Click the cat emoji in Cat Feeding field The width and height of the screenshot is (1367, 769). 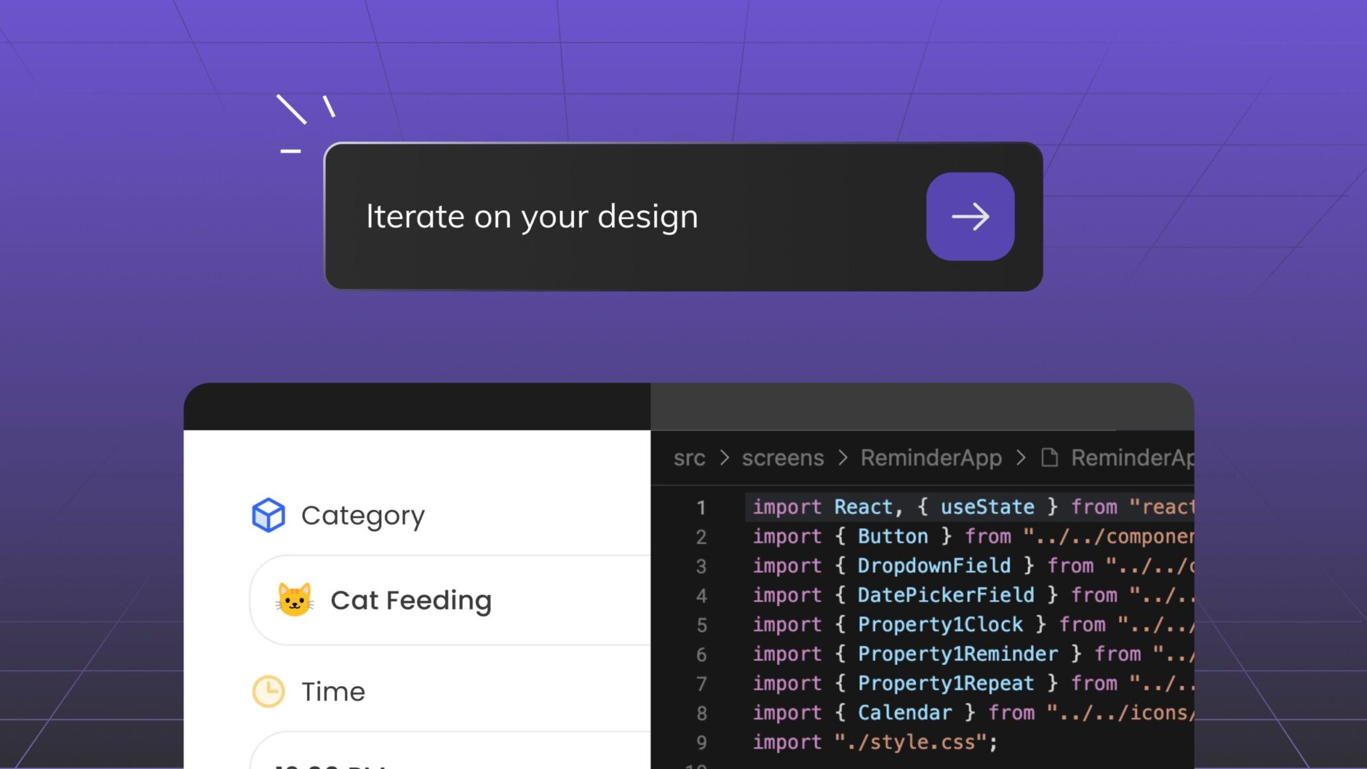(294, 599)
